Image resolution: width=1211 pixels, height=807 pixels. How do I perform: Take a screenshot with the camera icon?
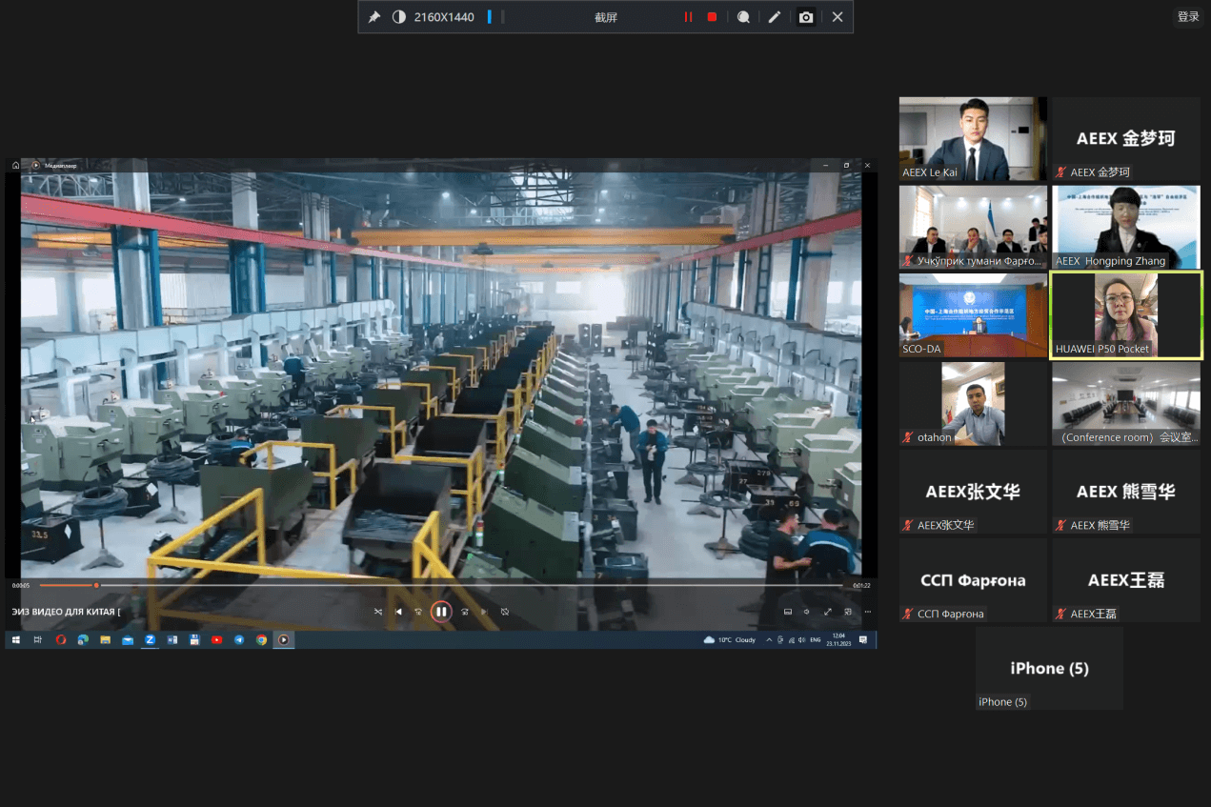[x=806, y=17]
